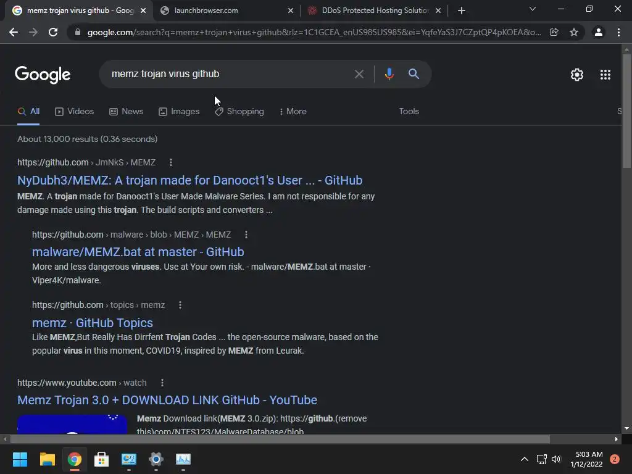The image size is (632, 474).
Task: Click the address bar URL
Action: click(x=314, y=32)
